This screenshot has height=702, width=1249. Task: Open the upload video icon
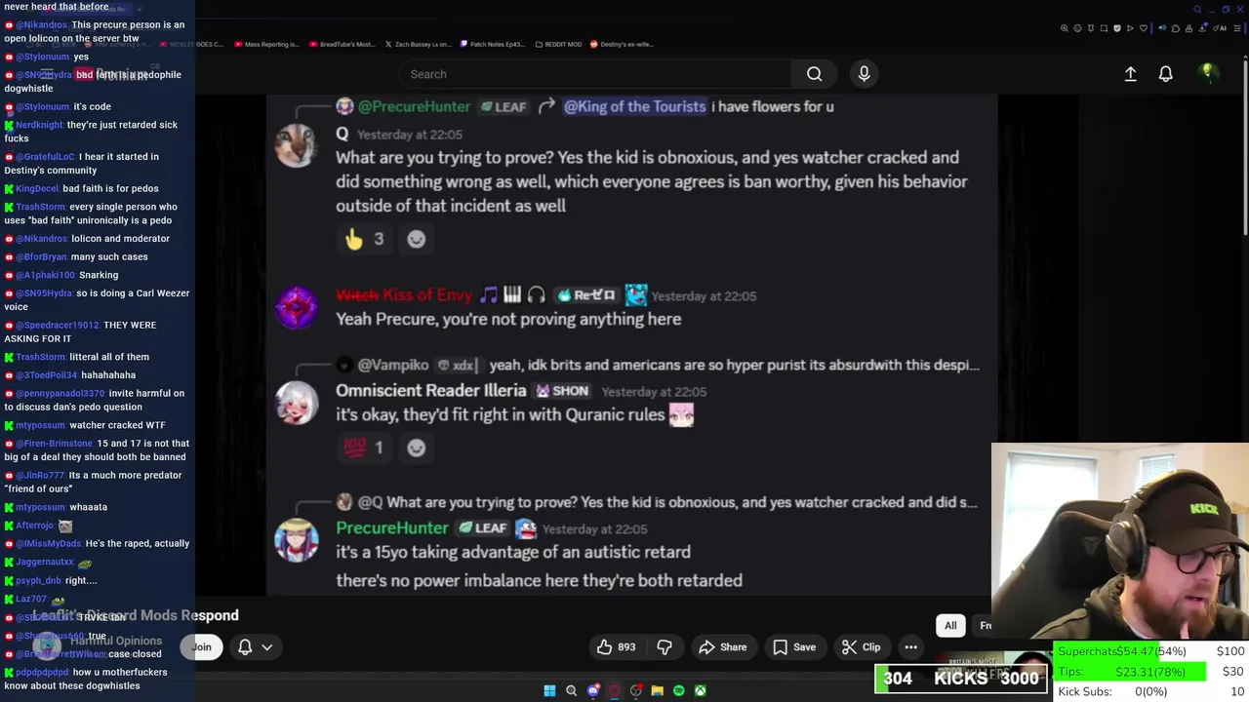pos(1130,74)
